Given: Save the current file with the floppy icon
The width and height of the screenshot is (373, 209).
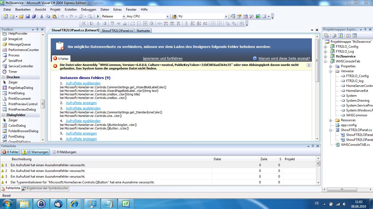Looking at the screenshot, I should pyautogui.click(x=28, y=16).
